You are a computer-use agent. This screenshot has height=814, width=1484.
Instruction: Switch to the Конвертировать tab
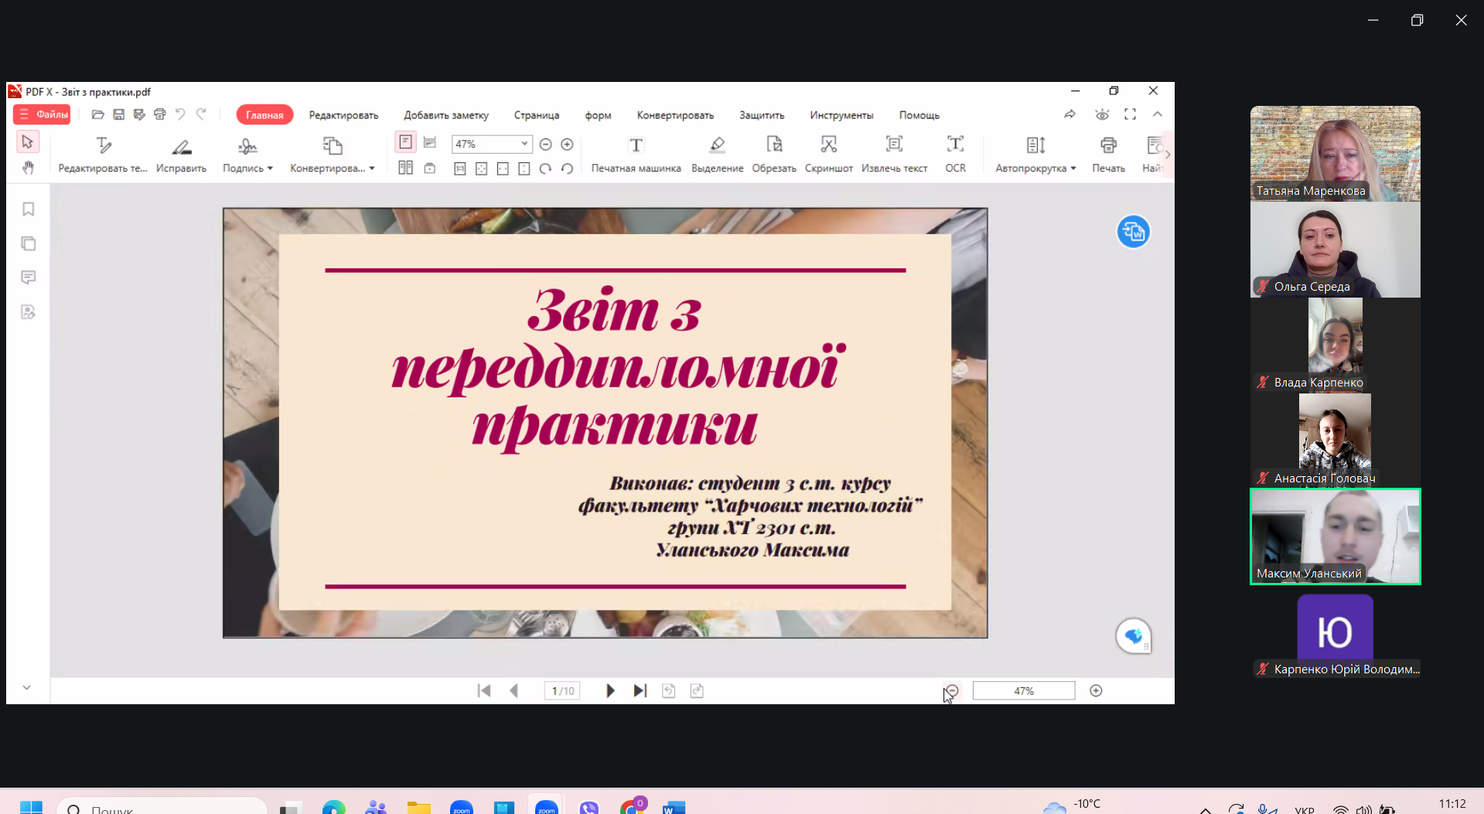674,115
